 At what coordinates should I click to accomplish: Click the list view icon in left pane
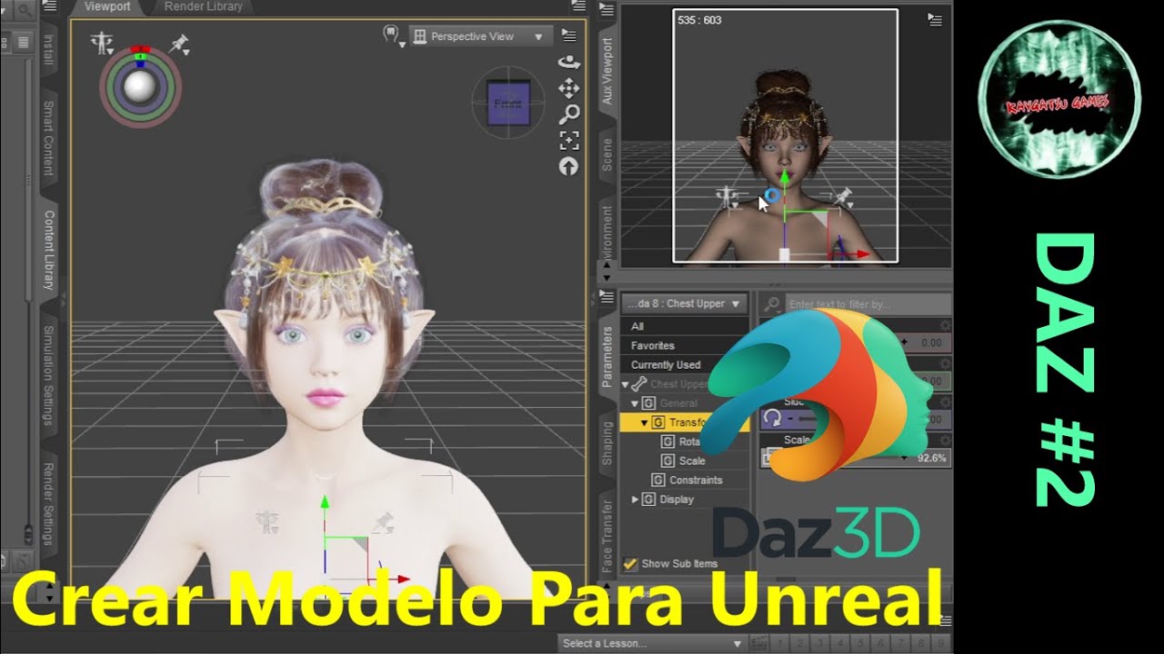(x=23, y=42)
